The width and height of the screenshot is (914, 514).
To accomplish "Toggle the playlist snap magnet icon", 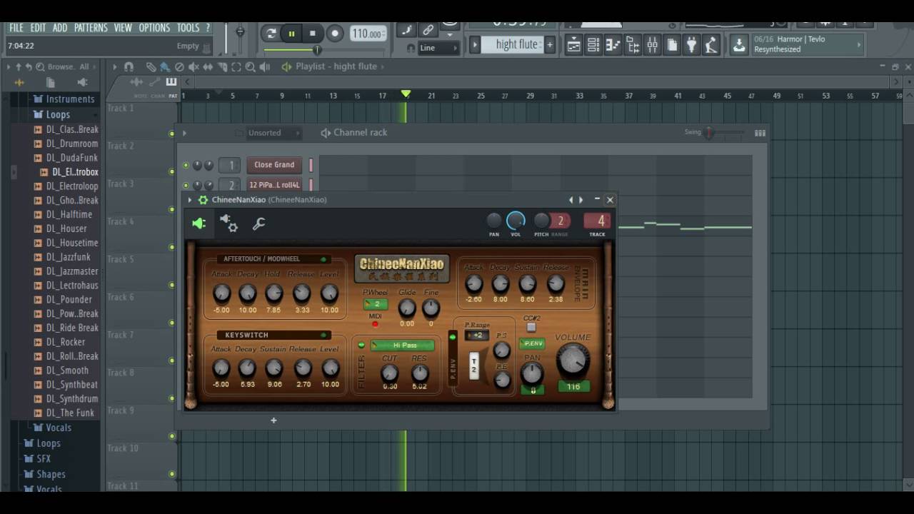I will pyautogui.click(x=129, y=66).
